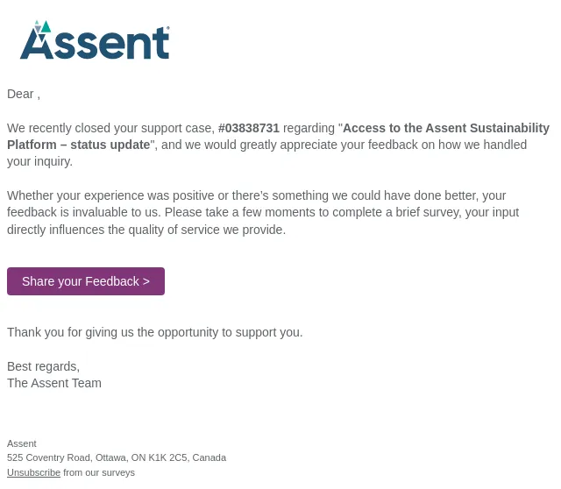The height and width of the screenshot is (489, 561).
Task: Click the 'from our surveys' footer text
Action: tap(99, 472)
